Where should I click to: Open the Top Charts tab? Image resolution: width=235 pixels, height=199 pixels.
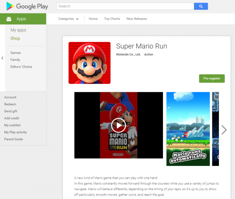coord(112,19)
